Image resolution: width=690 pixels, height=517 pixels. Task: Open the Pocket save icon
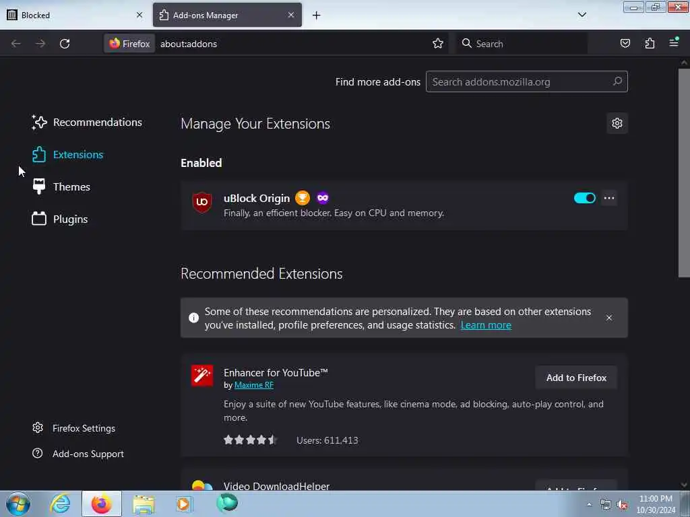coord(625,44)
